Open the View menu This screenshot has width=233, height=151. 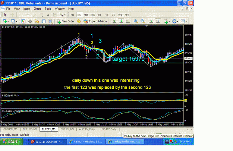(x=17, y=9)
